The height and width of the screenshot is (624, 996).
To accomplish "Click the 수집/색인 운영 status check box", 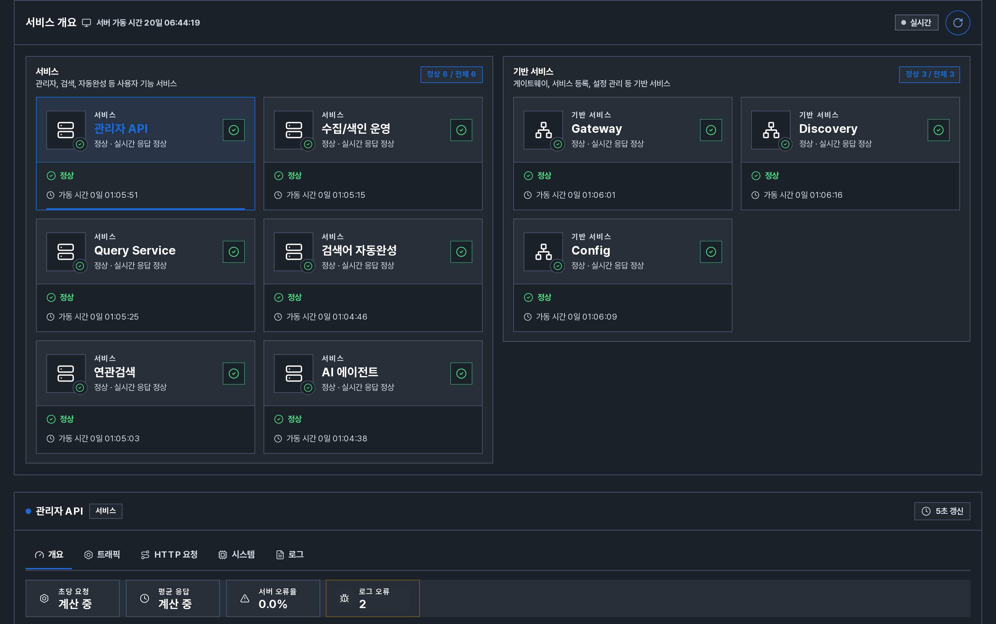I will [x=461, y=130].
